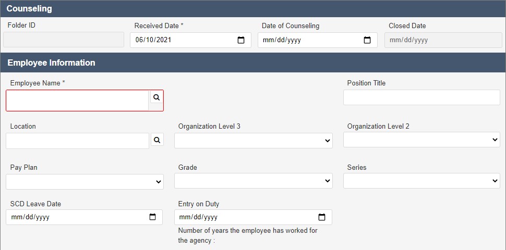Open the Series dropdown
This screenshot has height=250, width=506.
coord(421,181)
